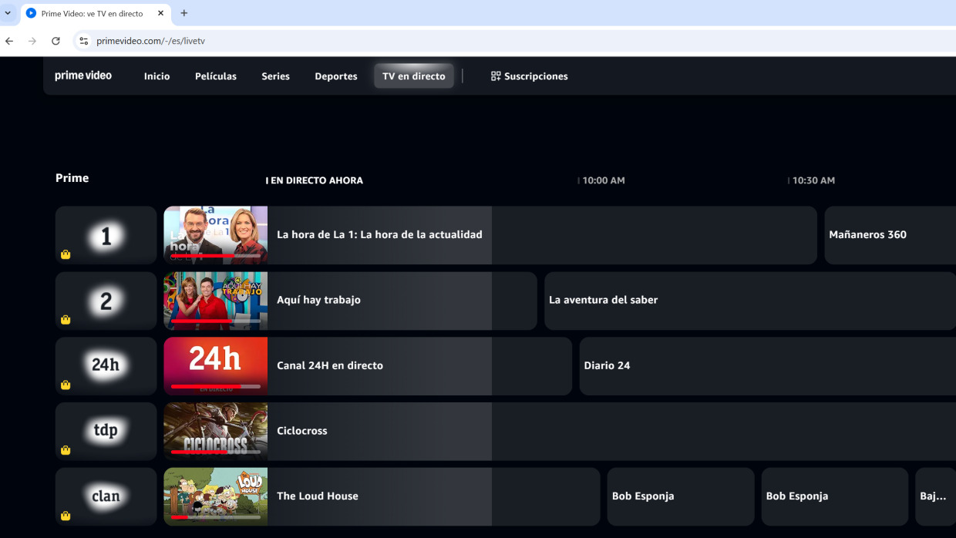Reload the page with refresh icon

tap(56, 41)
